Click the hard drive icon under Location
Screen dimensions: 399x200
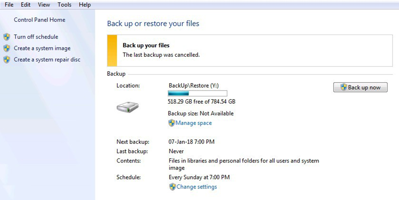pyautogui.click(x=128, y=107)
